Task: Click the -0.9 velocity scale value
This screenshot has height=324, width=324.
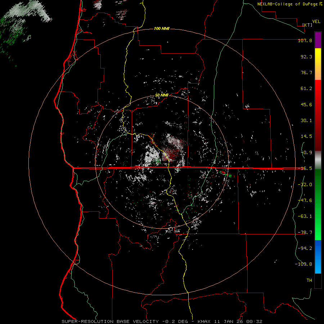Action: point(306,153)
